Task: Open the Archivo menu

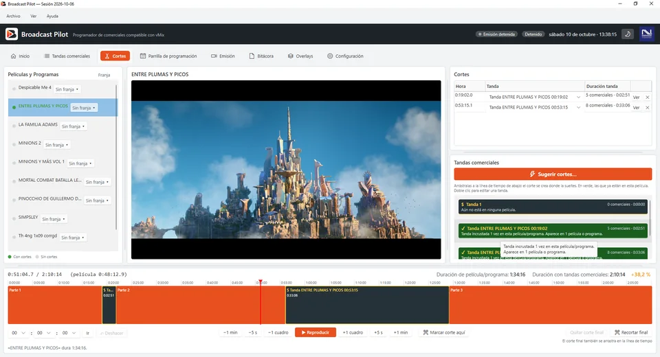Action: 13,16
